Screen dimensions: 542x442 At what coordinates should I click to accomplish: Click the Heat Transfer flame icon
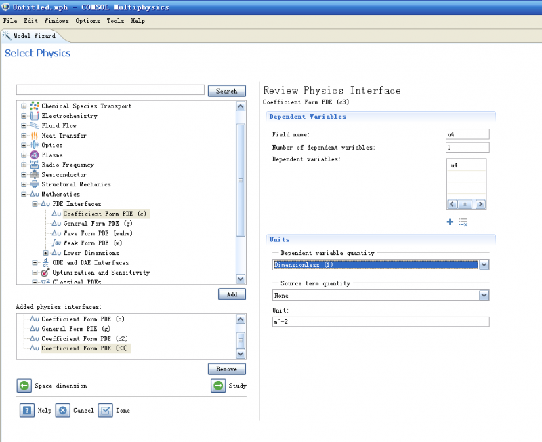click(x=35, y=135)
